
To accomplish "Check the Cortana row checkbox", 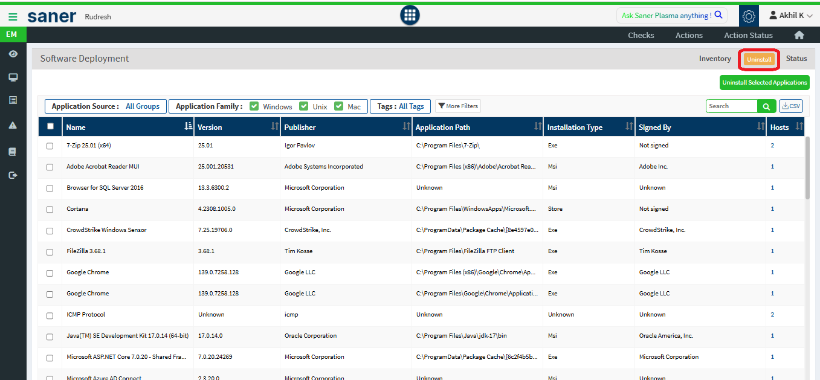I will (50, 209).
